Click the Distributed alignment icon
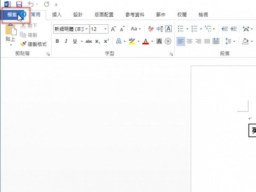Screen dimensions: 256x192 click(216, 41)
